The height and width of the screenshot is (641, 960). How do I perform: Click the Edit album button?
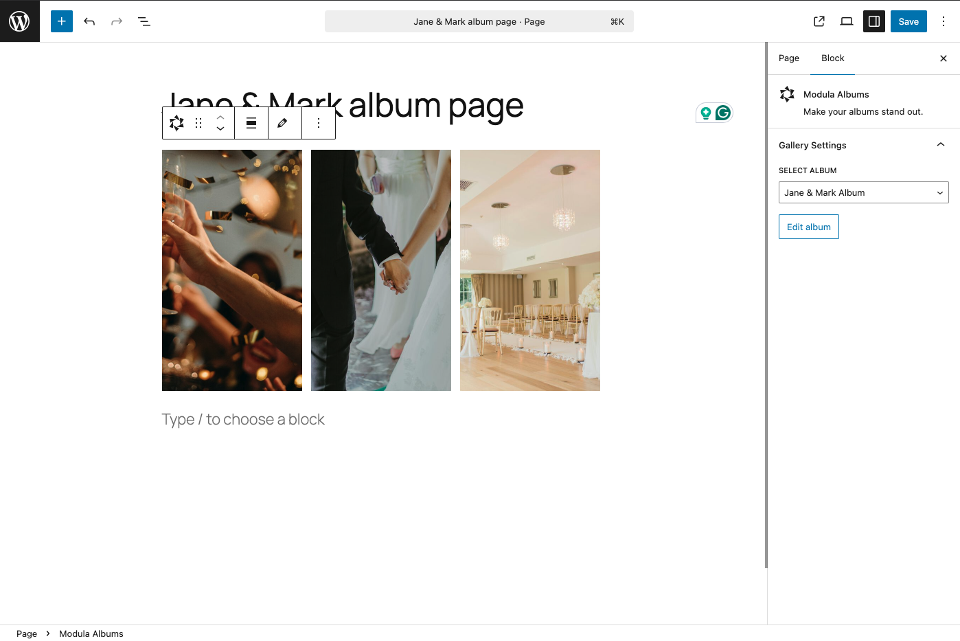click(x=808, y=227)
